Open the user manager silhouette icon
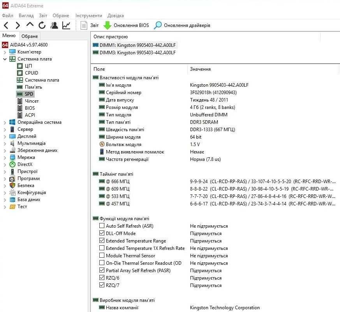 pyautogui.click(x=54, y=25)
